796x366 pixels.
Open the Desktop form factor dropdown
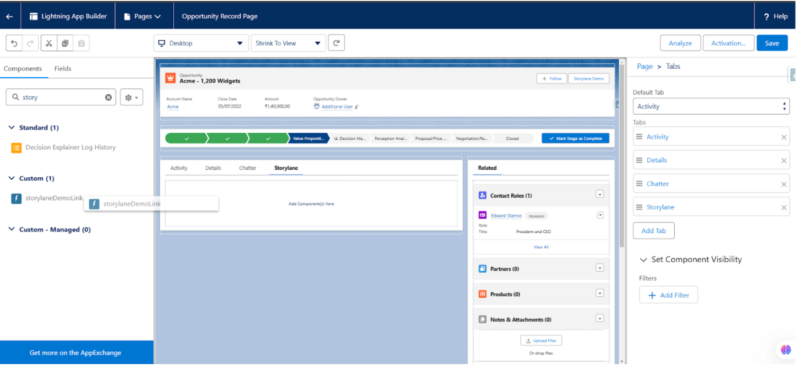pos(201,43)
